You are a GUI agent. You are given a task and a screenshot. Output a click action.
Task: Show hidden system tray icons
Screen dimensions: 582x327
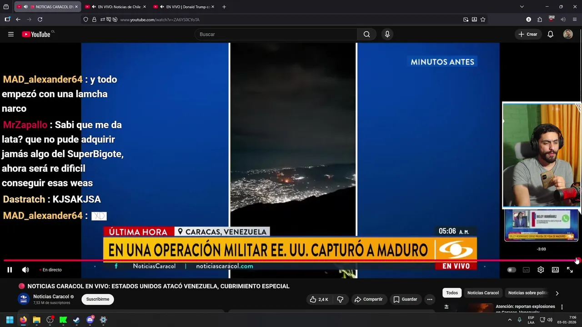(510, 320)
